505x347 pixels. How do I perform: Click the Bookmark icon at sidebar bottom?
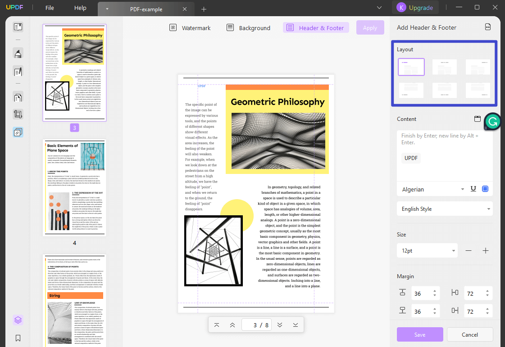pyautogui.click(x=18, y=338)
